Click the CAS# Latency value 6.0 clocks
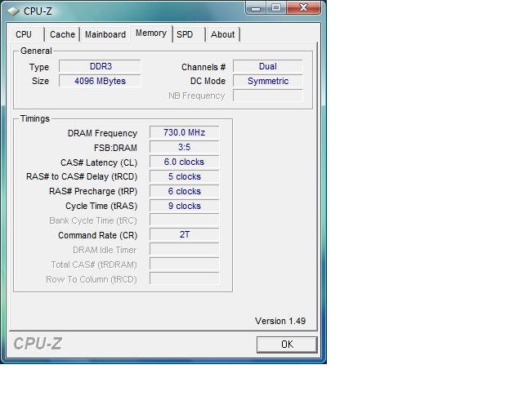The image size is (523, 418). pos(185,162)
